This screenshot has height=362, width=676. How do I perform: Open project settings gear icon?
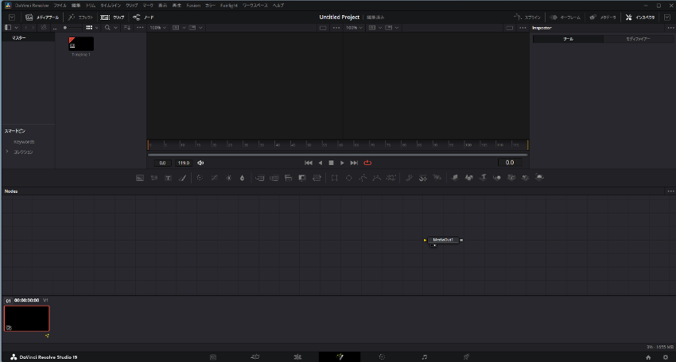pos(665,356)
